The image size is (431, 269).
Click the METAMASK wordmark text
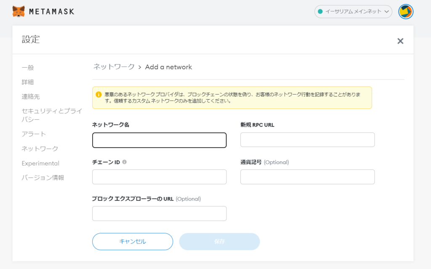(x=52, y=11)
